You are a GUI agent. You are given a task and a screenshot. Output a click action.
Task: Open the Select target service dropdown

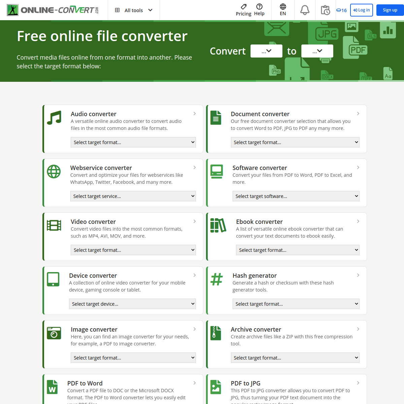[x=133, y=196]
